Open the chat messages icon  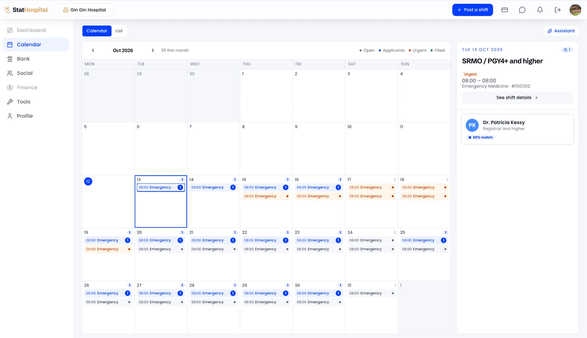pyautogui.click(x=522, y=10)
